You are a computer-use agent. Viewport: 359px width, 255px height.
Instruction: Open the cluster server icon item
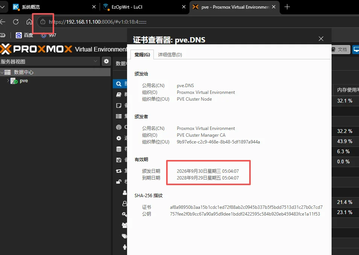[118, 116]
